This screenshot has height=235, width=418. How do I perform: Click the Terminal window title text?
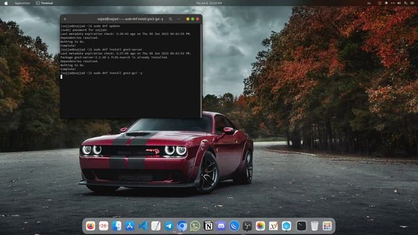(x=130, y=19)
